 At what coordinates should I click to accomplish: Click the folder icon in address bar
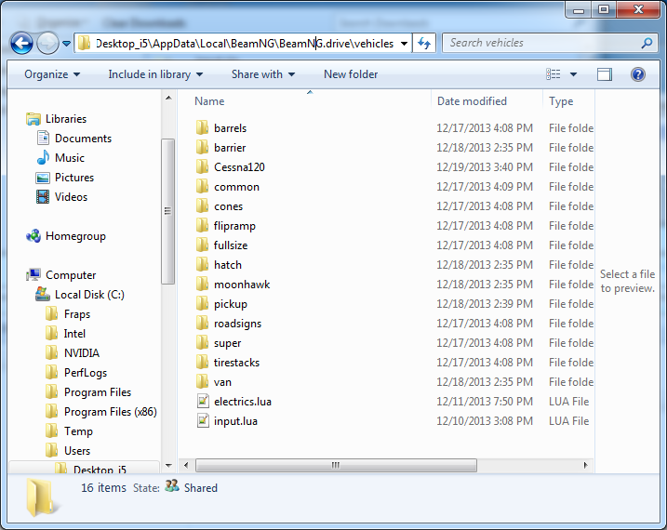click(85, 43)
